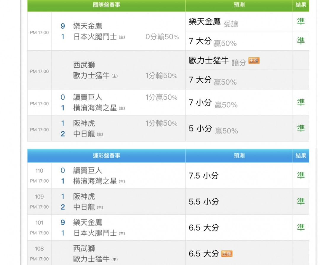320x265 pixels.
Task: Open 讀賣巨人 team in the 運彩盤賽事 table
Action: tap(87, 170)
